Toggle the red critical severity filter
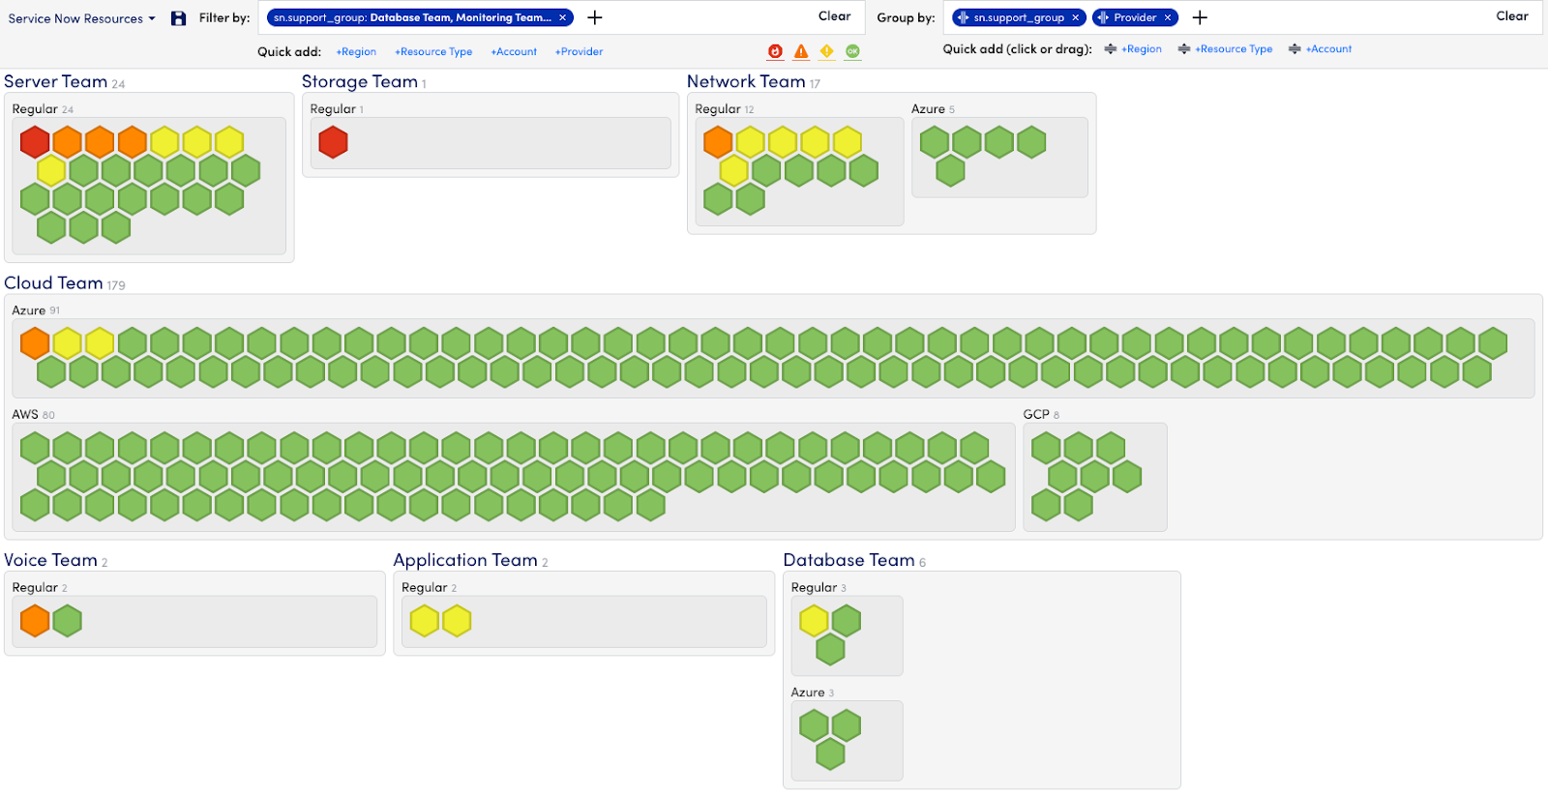Screen dimensions: 1548x796 (775, 51)
